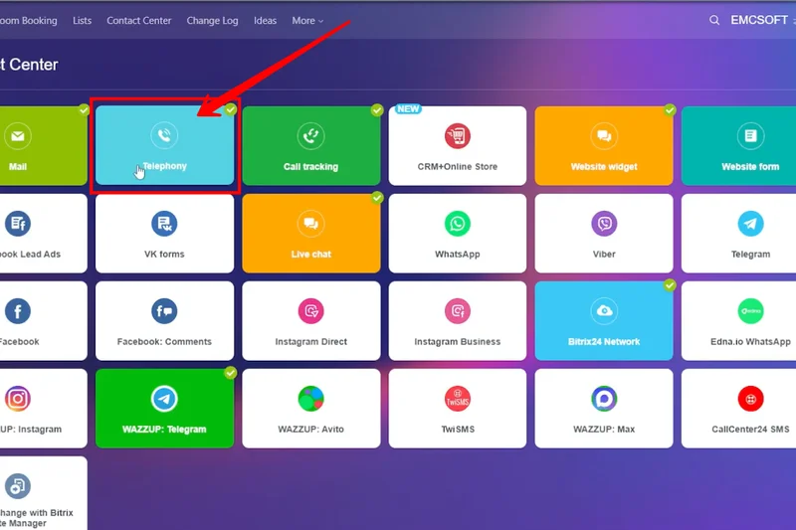Select the Viber icon
This screenshot has height=530, width=796.
(x=604, y=223)
